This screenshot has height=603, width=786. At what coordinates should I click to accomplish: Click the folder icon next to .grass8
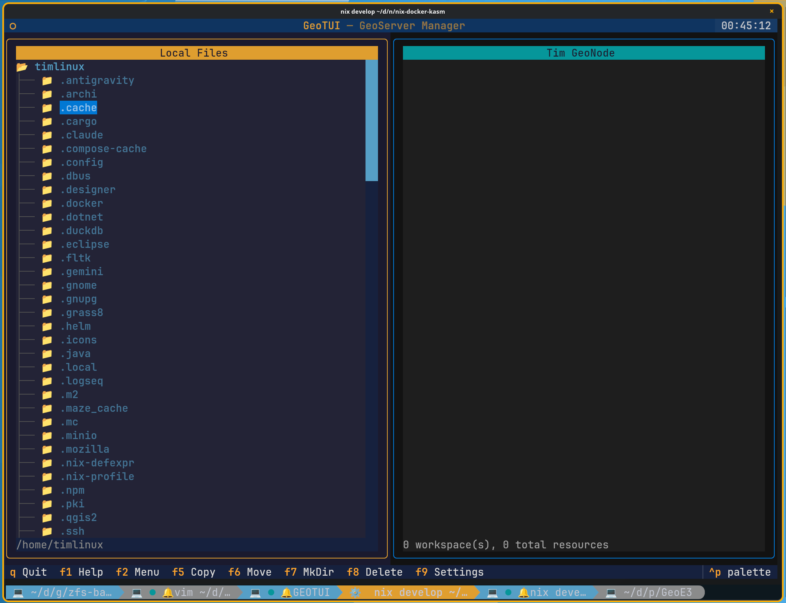point(47,313)
